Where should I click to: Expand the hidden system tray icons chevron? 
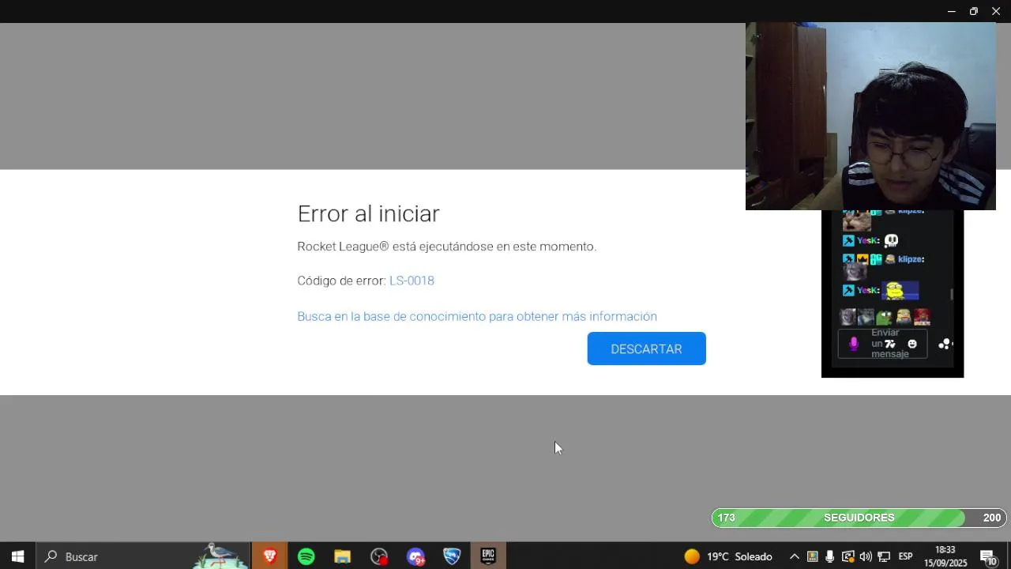(x=795, y=556)
